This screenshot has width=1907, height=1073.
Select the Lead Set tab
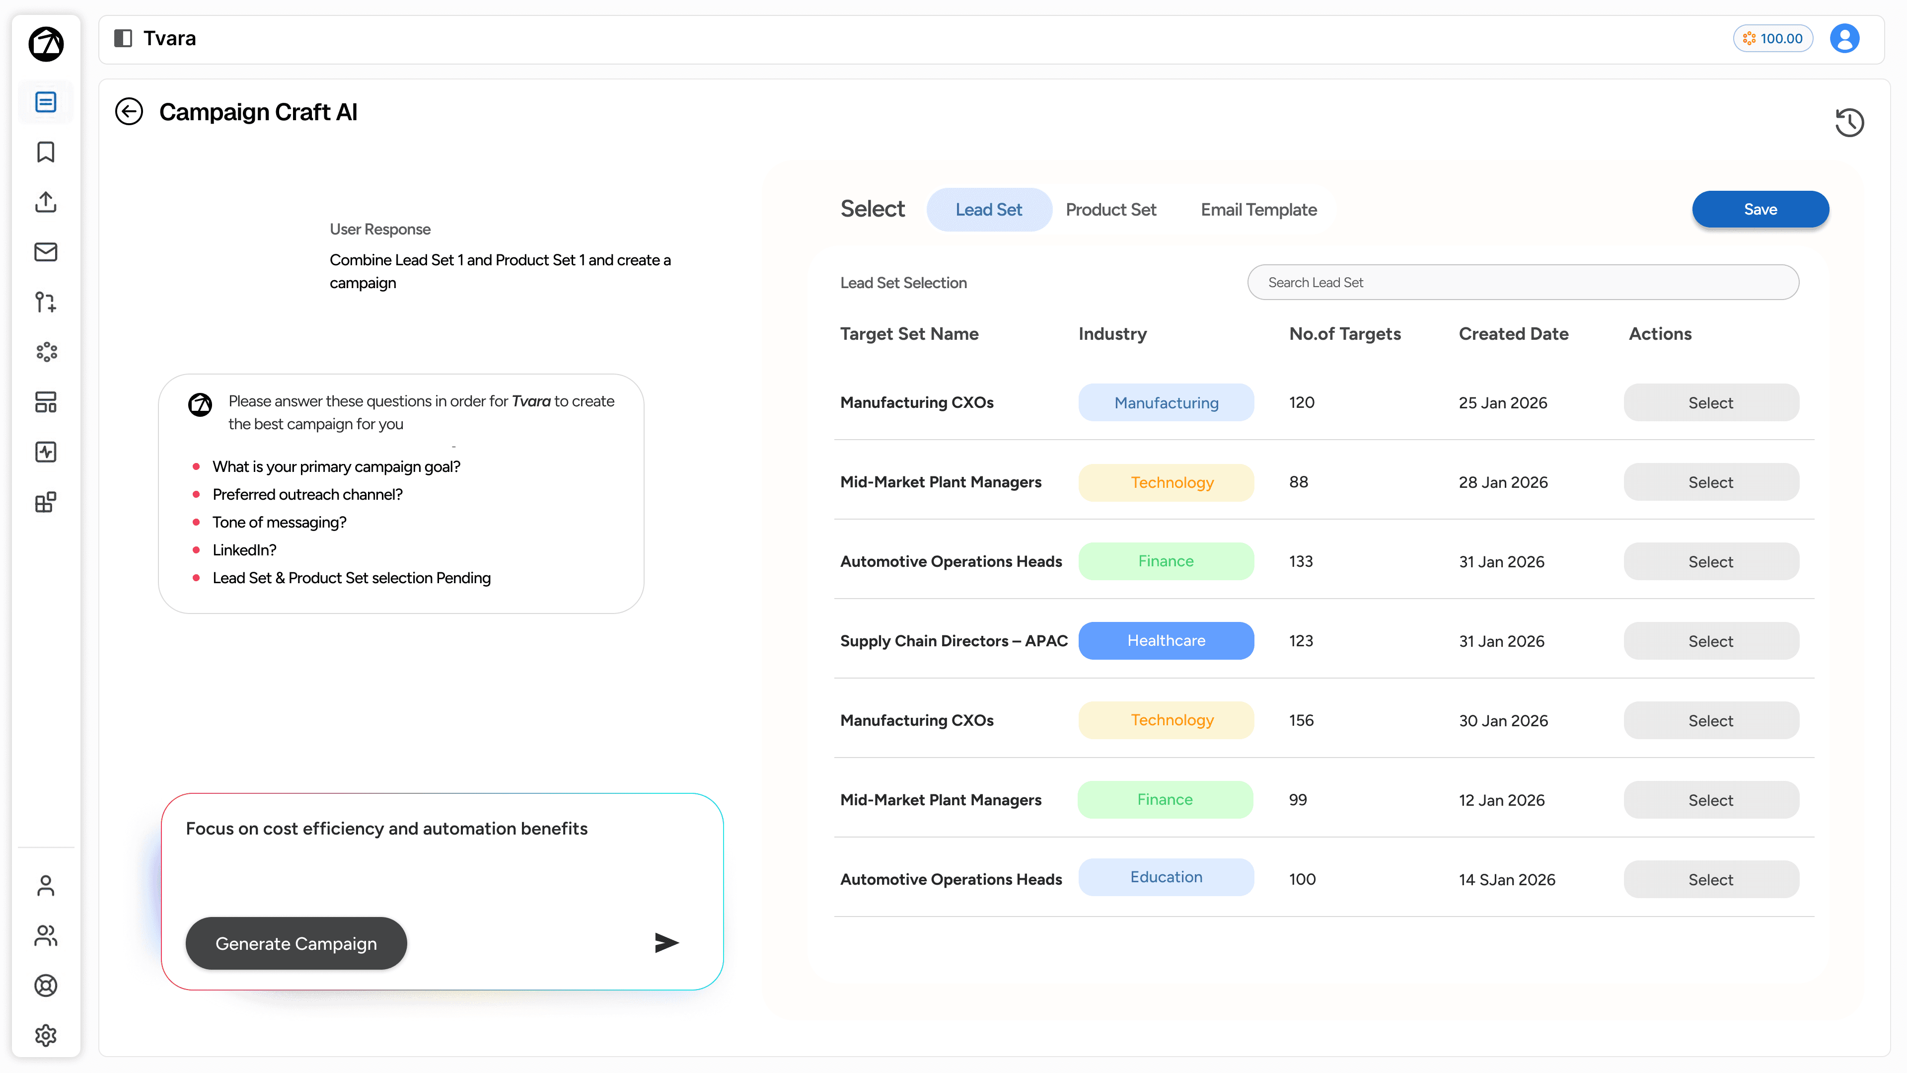pos(988,210)
